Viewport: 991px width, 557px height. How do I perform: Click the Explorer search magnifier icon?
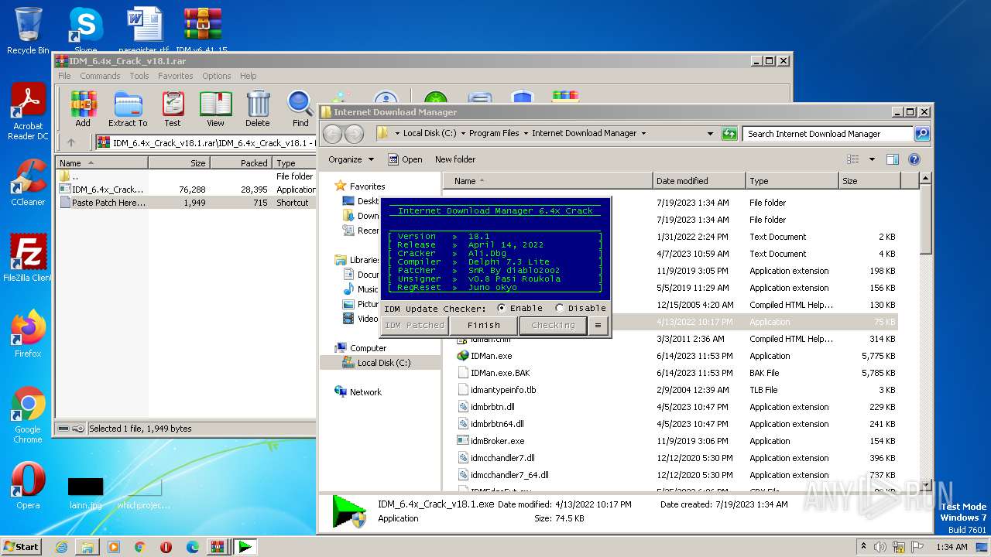point(921,134)
